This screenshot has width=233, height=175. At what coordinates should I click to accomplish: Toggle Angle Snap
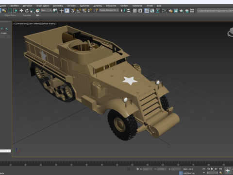(79, 11)
